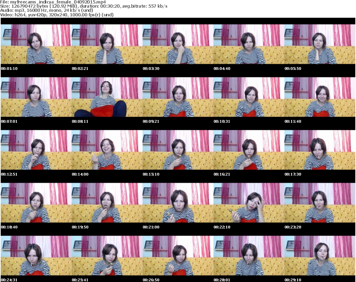Screen dimensions: 356x282
Task: Select the thumbnail at 00:21:00
Action: pyautogui.click(x=178, y=203)
